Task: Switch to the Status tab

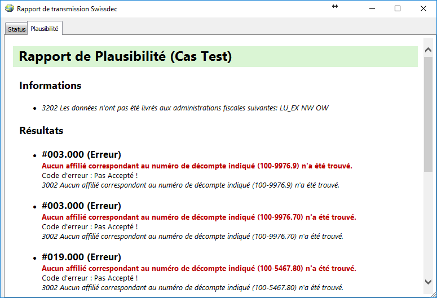Action: coord(16,29)
